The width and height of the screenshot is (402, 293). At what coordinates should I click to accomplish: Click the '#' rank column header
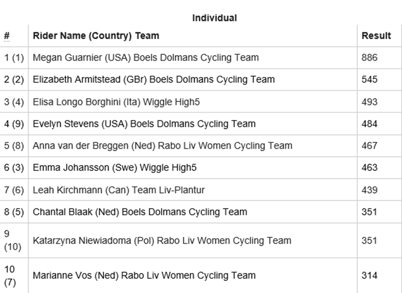(7, 36)
